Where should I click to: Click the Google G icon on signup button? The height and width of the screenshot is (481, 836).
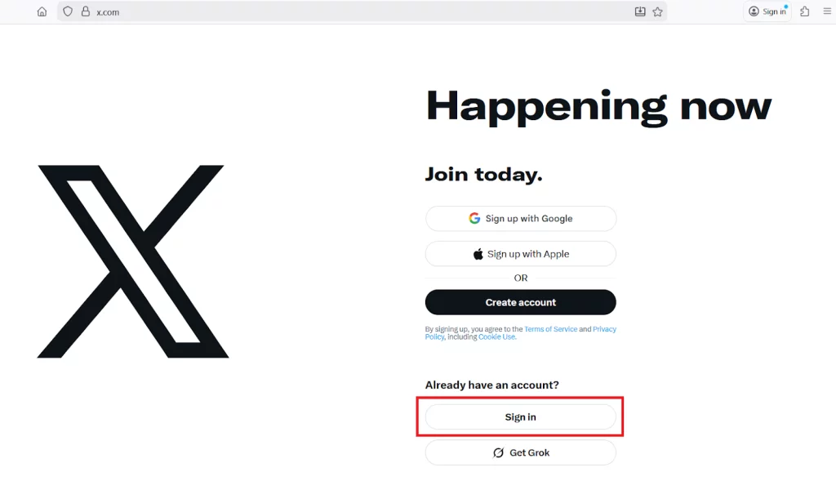(x=475, y=218)
